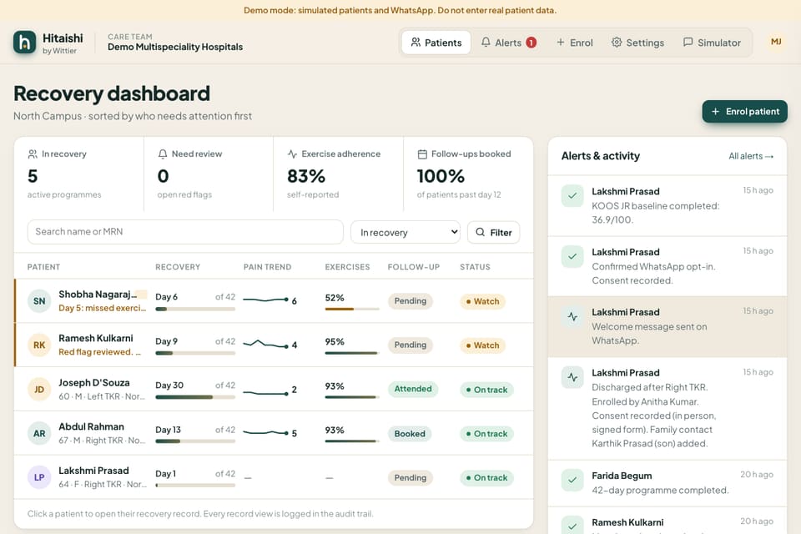This screenshot has height=534, width=801.
Task: Open the Simulator tab
Action: tap(712, 43)
